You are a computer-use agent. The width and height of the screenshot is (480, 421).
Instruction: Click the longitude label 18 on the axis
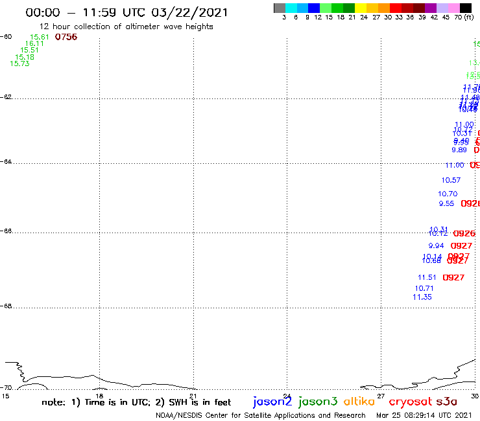pyautogui.click(x=99, y=396)
